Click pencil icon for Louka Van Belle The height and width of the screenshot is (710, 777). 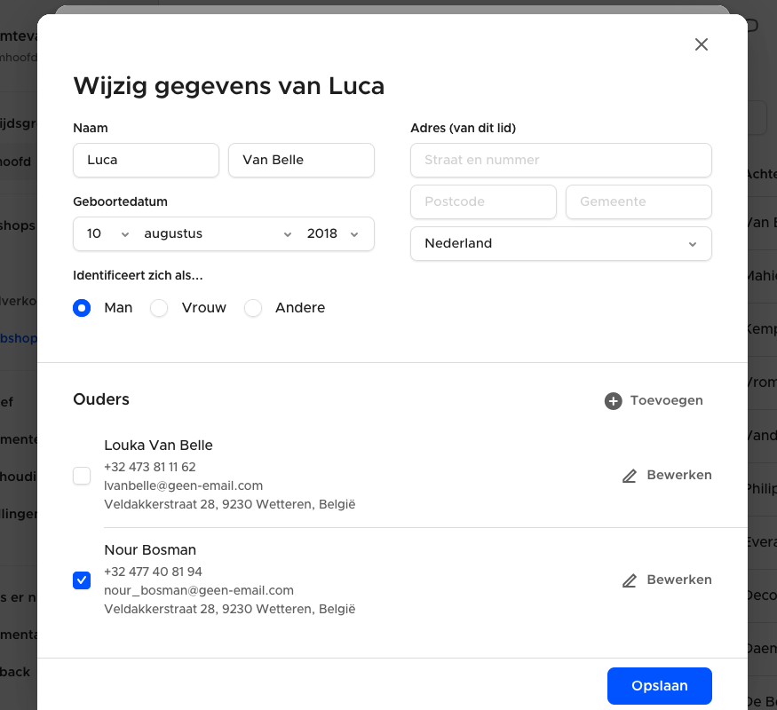pos(630,476)
